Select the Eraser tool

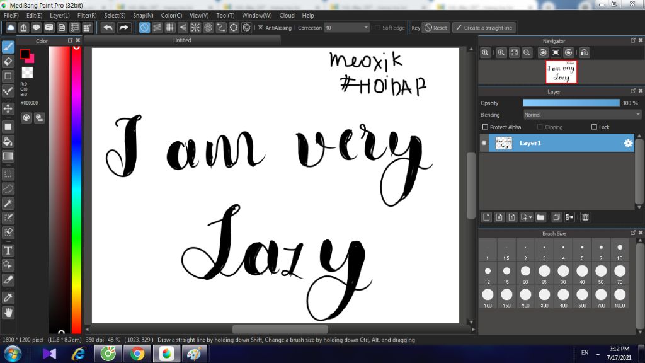[x=8, y=61]
